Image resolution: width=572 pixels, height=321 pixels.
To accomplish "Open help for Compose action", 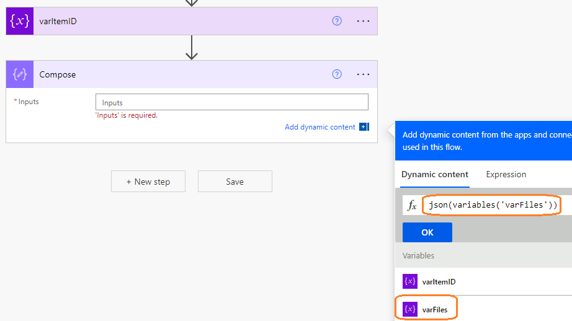I will tap(337, 74).
